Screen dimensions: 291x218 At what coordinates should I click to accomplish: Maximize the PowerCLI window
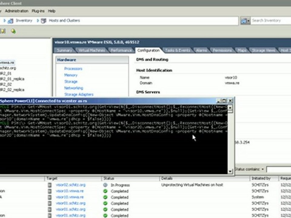(224, 101)
